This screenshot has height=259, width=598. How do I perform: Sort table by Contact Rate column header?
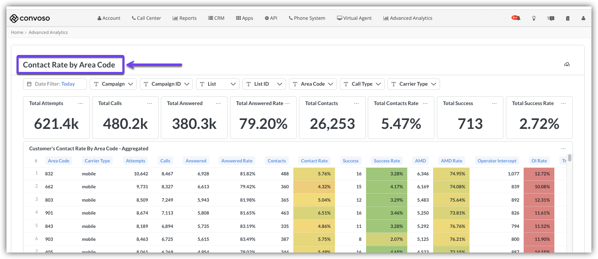point(314,161)
